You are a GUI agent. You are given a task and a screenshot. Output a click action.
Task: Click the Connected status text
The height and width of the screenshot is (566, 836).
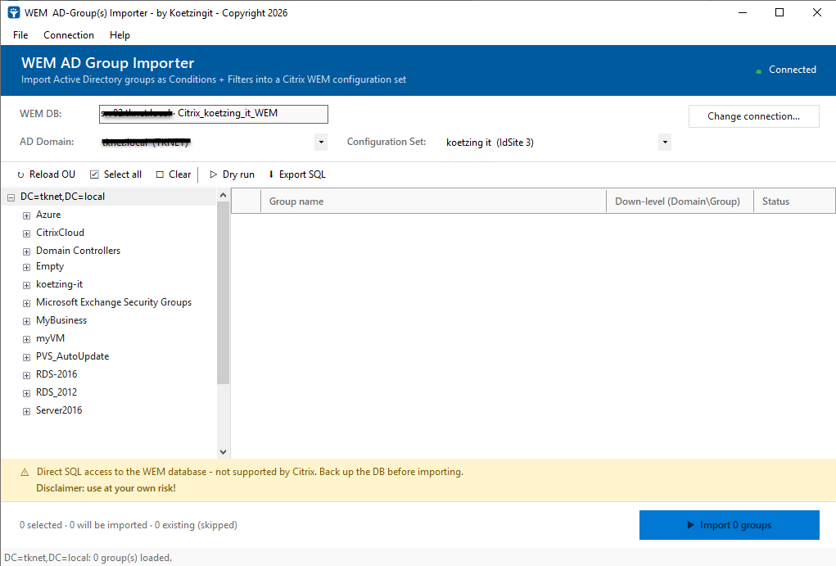pyautogui.click(x=793, y=70)
